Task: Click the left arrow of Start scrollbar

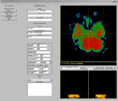Action: tap(28, 80)
